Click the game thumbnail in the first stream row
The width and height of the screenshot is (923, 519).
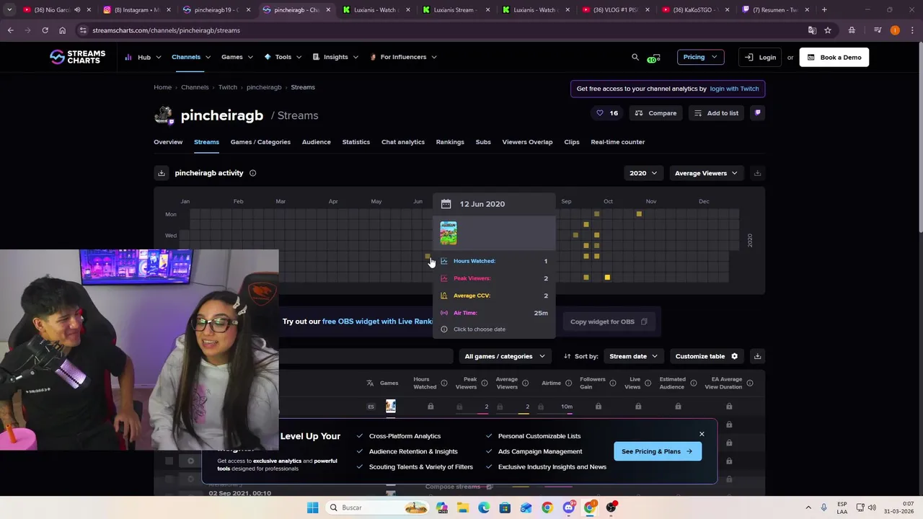(390, 407)
